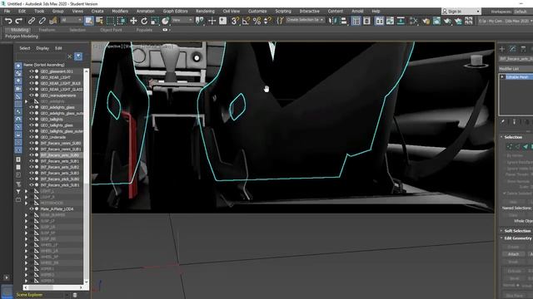The image size is (533, 299).
Task: Activate the Select and Rotate tool
Action: tap(144, 21)
